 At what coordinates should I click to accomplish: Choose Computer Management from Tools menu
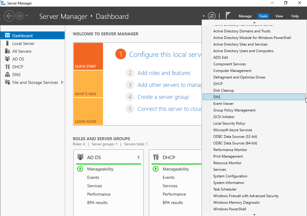point(254,71)
